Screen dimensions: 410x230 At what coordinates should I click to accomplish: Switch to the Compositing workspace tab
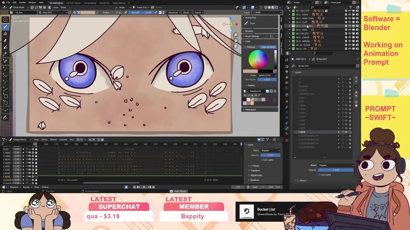(90, 3)
